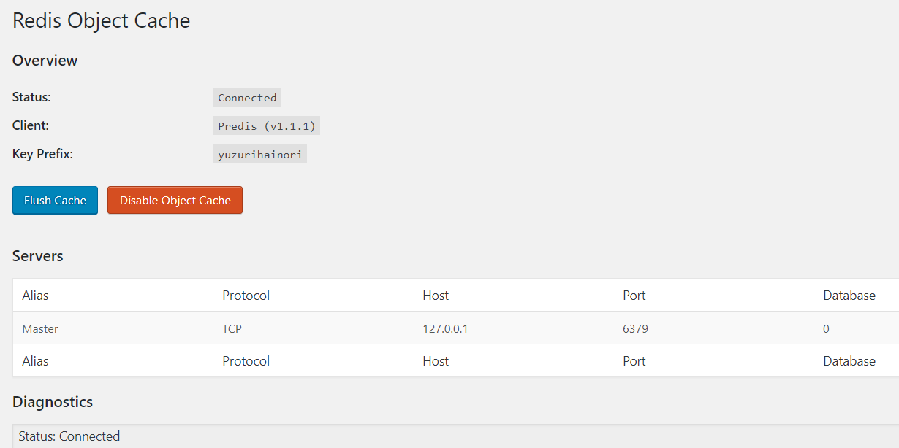The height and width of the screenshot is (448, 899).
Task: Click the Port column header in top row
Action: point(634,296)
